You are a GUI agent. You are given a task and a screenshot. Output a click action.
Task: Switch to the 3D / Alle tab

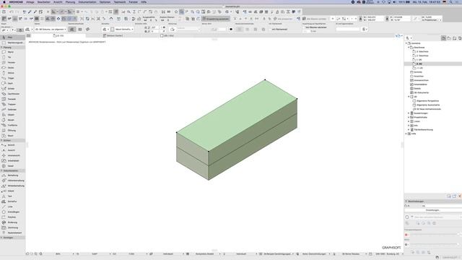click(167, 35)
